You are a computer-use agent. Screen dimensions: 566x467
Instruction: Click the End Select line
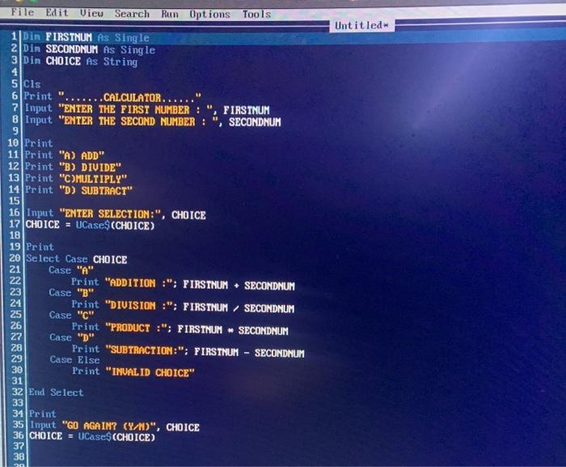(x=56, y=393)
